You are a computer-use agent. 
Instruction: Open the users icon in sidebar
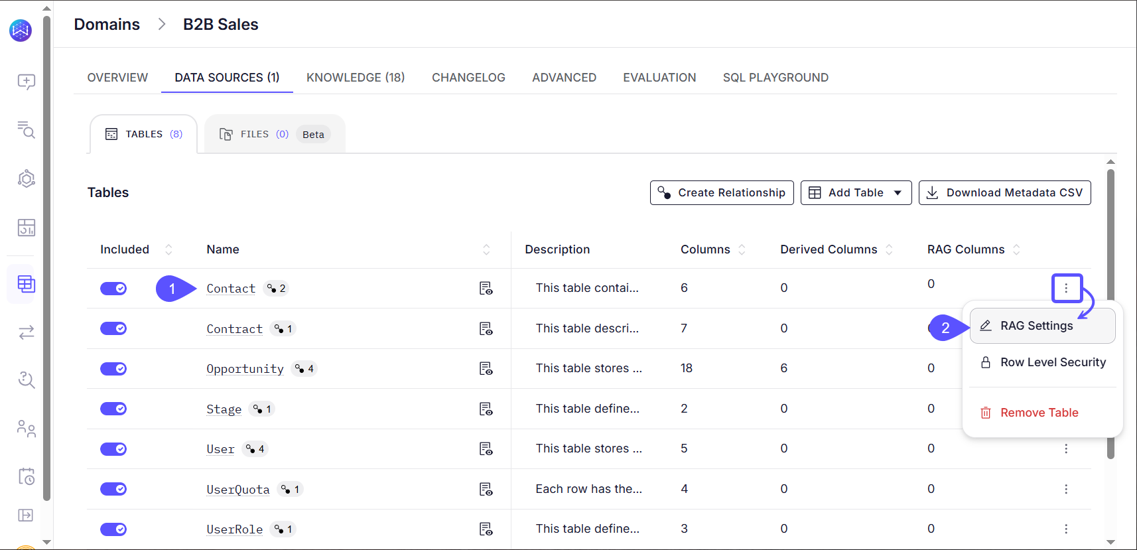[x=26, y=429]
